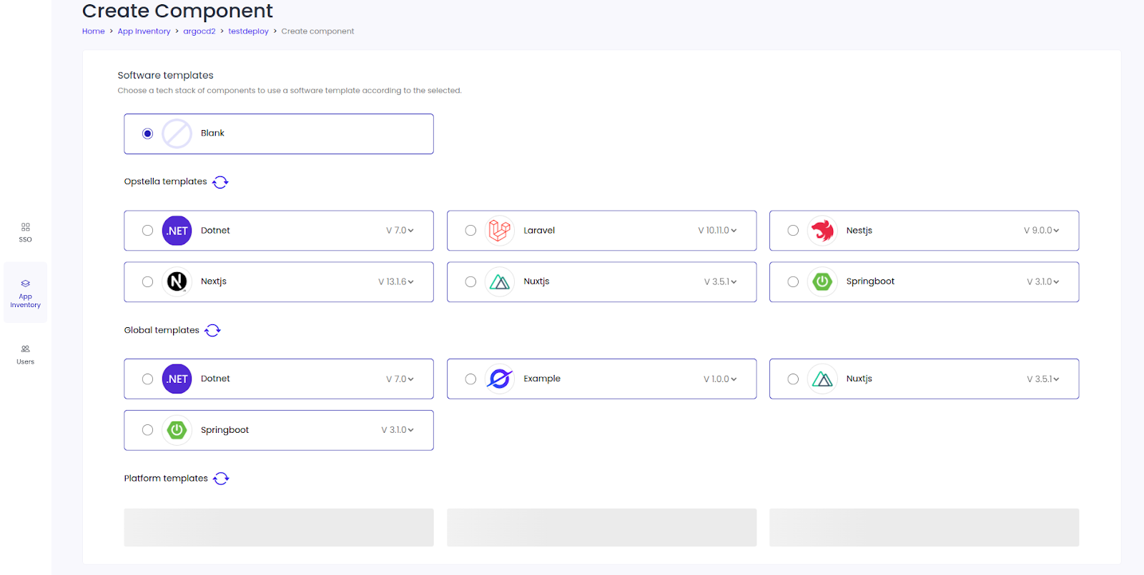Click the Nextjs template name text
1144x575 pixels.
214,281
